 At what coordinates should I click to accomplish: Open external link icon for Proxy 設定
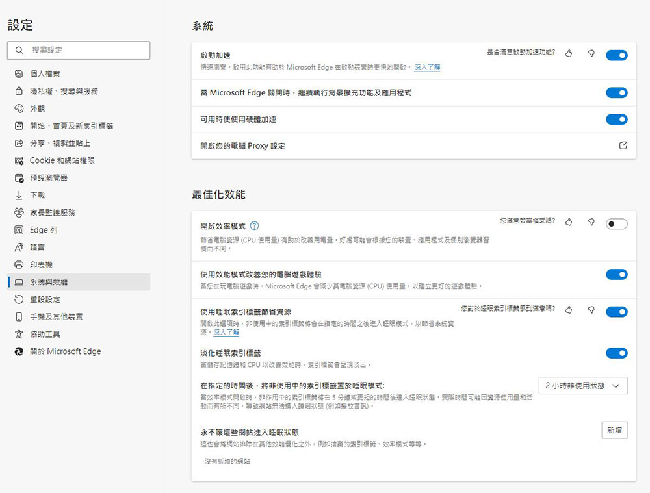coord(623,145)
